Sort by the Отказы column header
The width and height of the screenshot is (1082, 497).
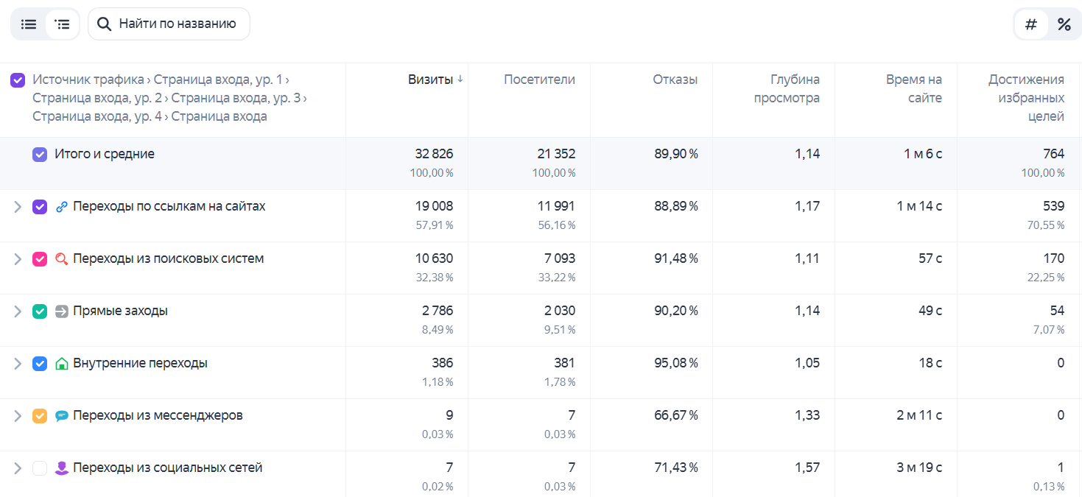(675, 80)
